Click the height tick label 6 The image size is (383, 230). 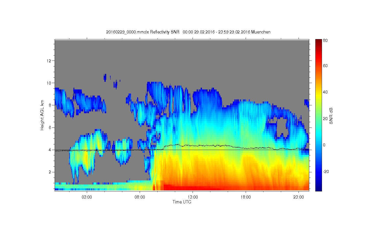click(50, 128)
